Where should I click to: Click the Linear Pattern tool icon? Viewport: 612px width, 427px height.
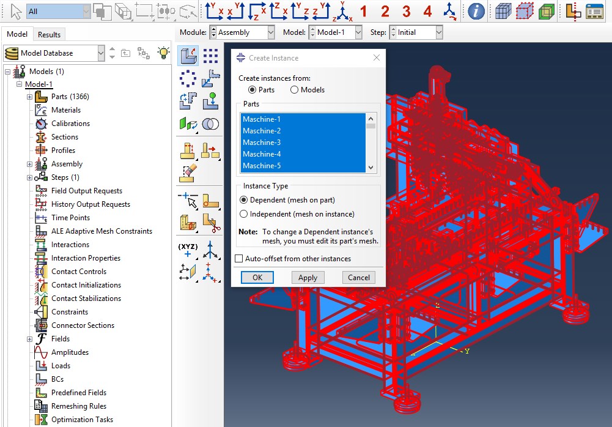tap(210, 56)
